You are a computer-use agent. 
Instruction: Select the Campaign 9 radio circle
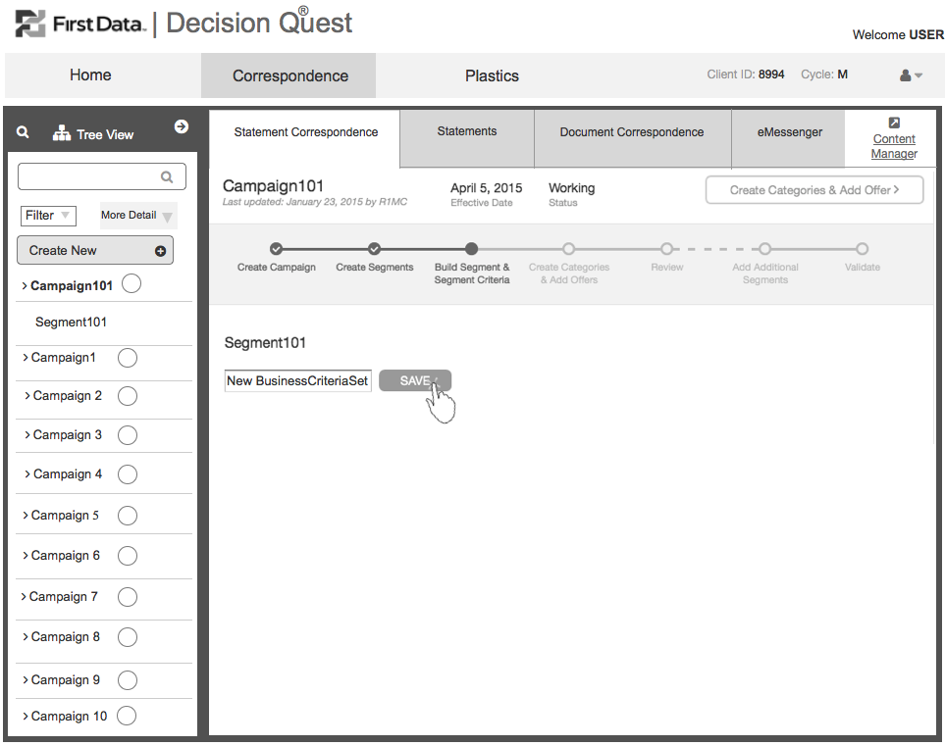click(128, 680)
